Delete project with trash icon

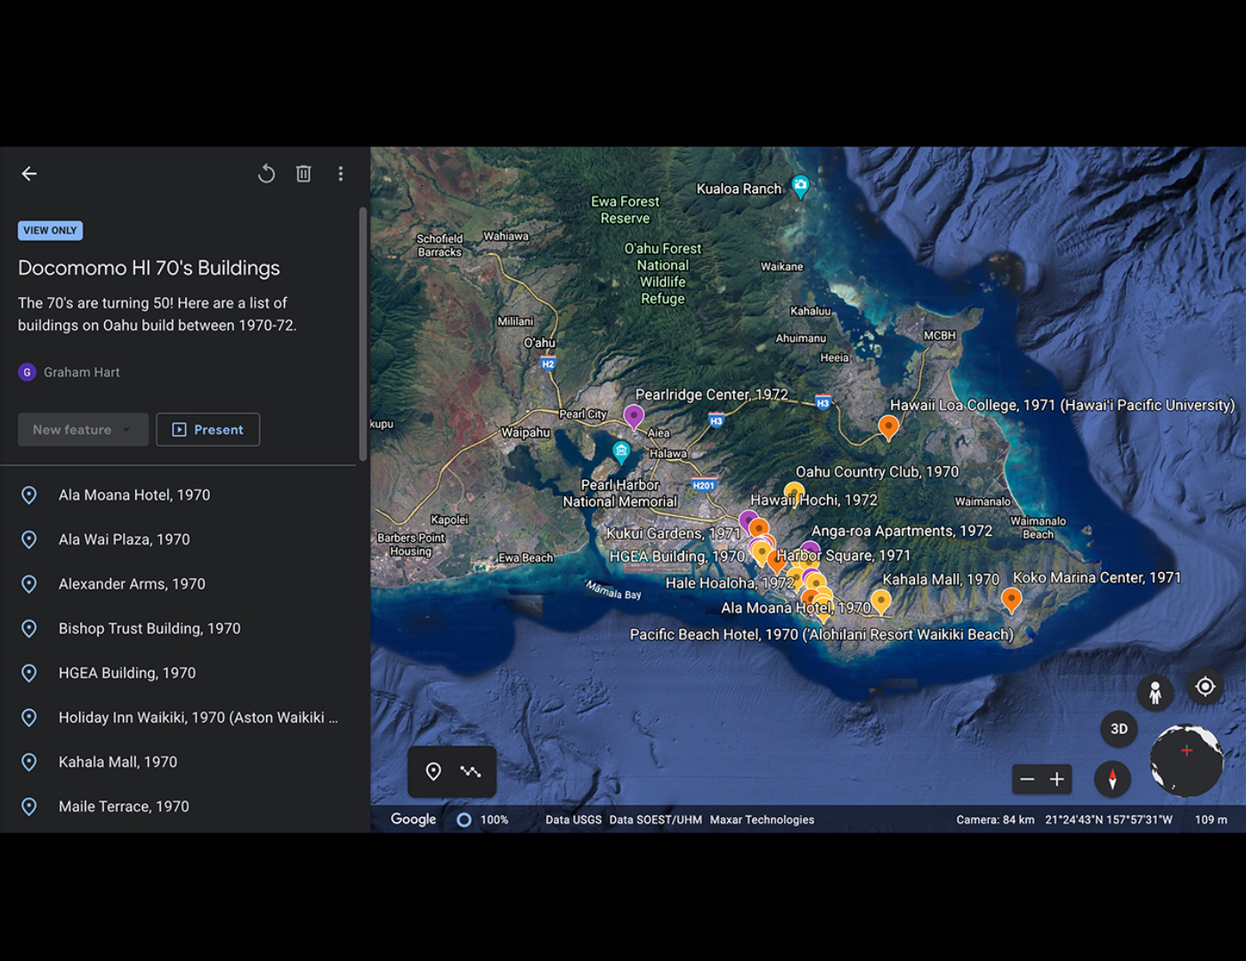[x=303, y=174]
